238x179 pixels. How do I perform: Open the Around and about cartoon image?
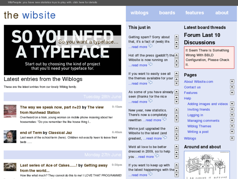pos(207,165)
